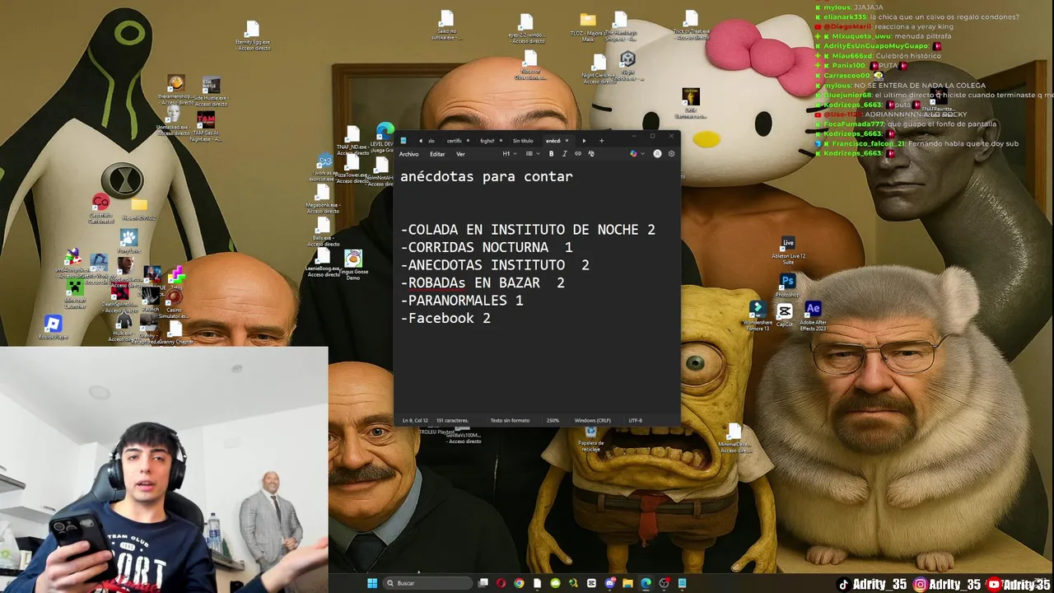The width and height of the screenshot is (1054, 593).
Task: Select the Notepad icon on taskbar
Action: click(682, 583)
